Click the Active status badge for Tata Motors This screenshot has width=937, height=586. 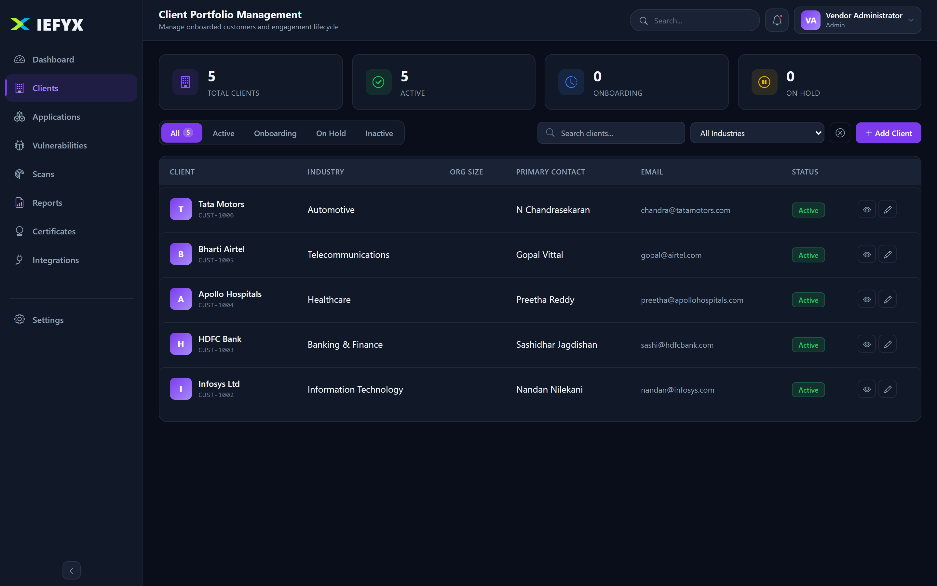[808, 210]
